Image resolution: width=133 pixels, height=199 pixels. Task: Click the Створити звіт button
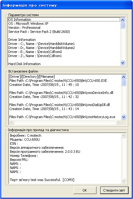tap(114, 190)
